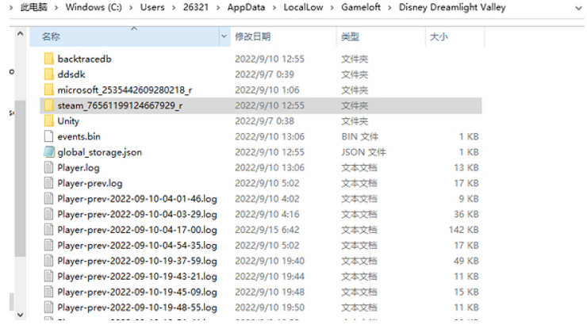Sort files by 大小 column header
The height and width of the screenshot is (325, 587).
pyautogui.click(x=438, y=37)
